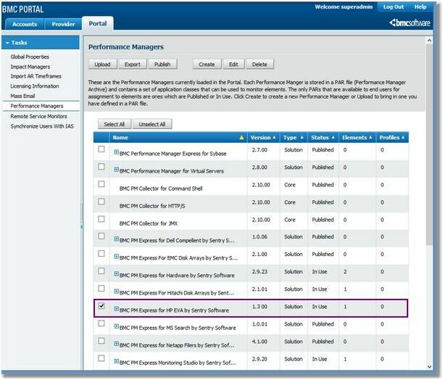Select the Portal tab
Viewport: 443px width, 380px height.
[x=98, y=23]
